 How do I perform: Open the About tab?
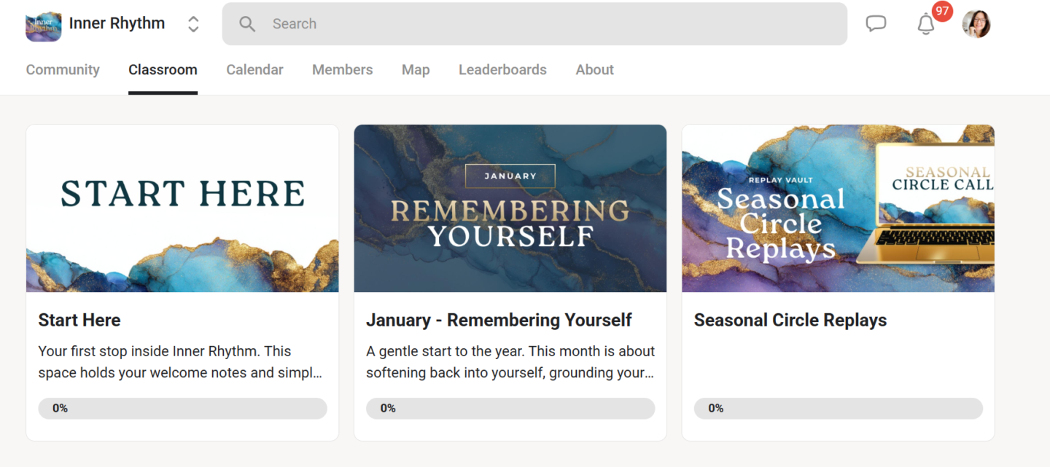click(x=594, y=70)
